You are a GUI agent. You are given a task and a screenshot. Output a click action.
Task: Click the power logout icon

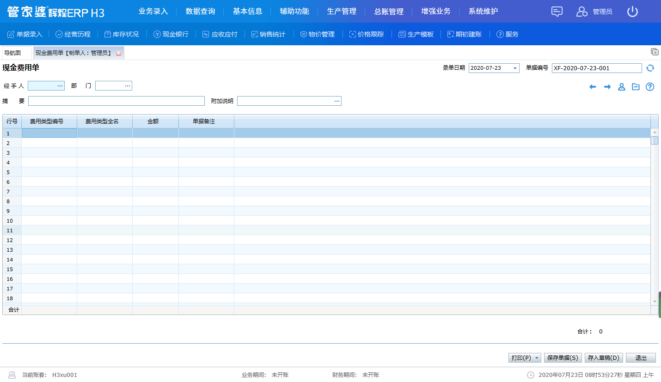(632, 12)
